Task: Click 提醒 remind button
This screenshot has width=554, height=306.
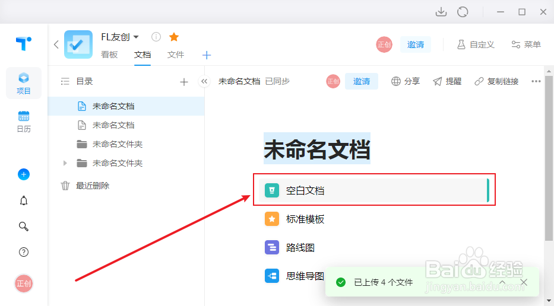Action: [x=447, y=81]
